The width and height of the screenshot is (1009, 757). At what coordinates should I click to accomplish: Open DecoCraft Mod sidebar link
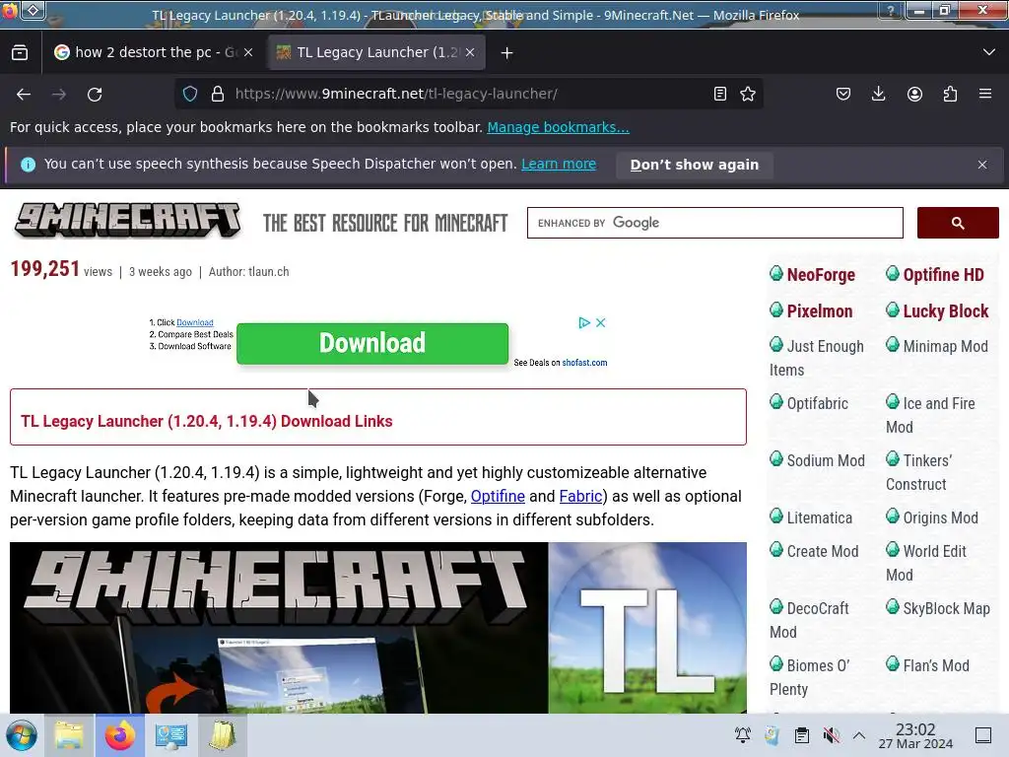click(810, 621)
